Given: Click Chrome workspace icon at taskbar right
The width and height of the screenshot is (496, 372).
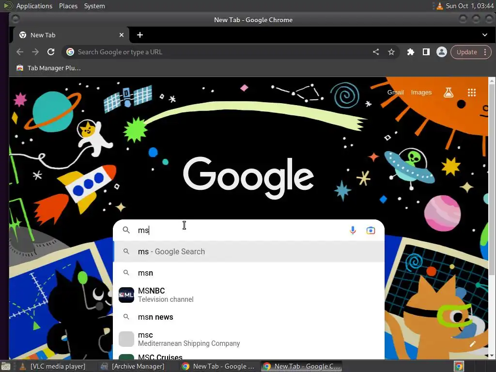Looking at the screenshot, I should pos(459,366).
